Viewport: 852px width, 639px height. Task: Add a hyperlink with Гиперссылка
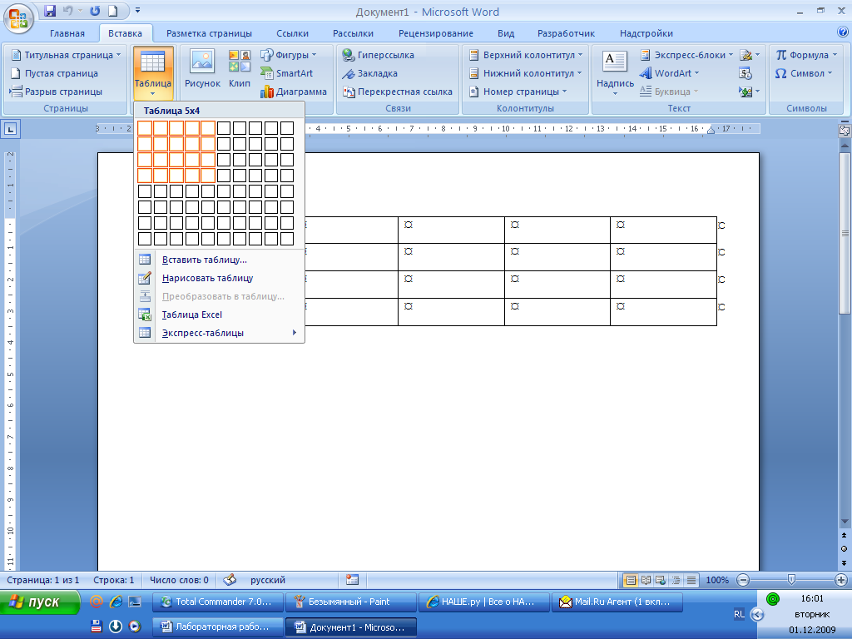(x=379, y=55)
